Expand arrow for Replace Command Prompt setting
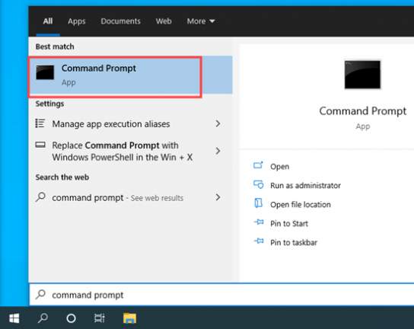The height and width of the screenshot is (329, 414). point(218,151)
